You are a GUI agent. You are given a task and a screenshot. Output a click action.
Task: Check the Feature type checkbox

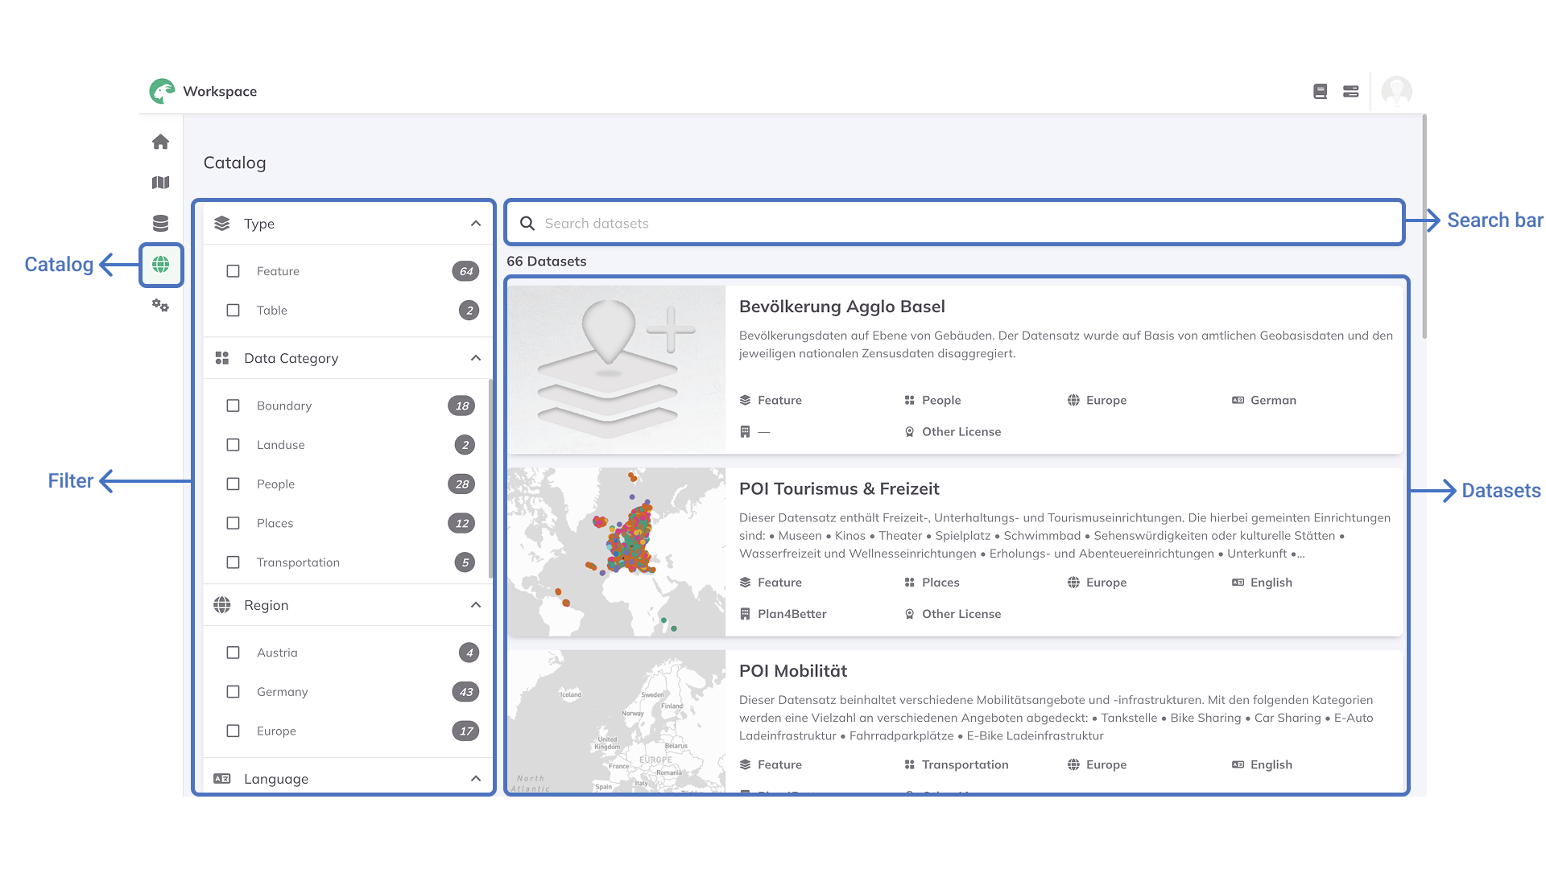coord(234,271)
